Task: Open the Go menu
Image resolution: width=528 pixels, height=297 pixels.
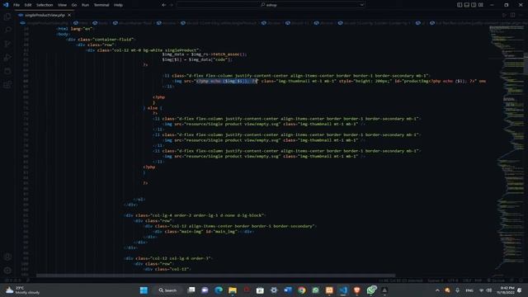Action: pyautogui.click(x=74, y=5)
